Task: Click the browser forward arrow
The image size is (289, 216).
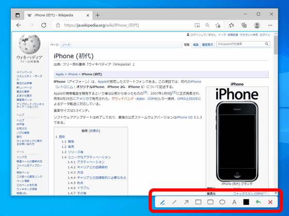Action: point(31,25)
